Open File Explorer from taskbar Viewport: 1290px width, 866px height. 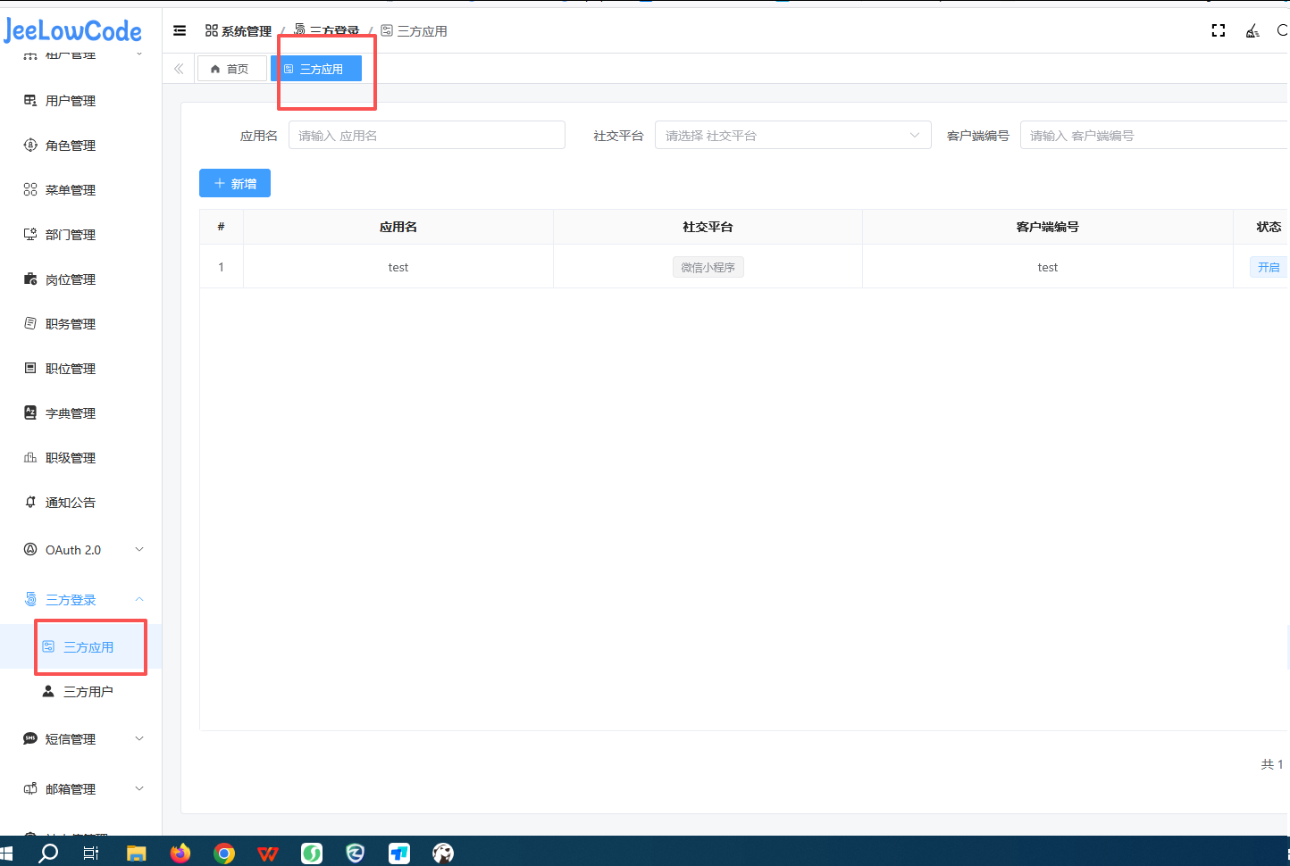click(136, 853)
